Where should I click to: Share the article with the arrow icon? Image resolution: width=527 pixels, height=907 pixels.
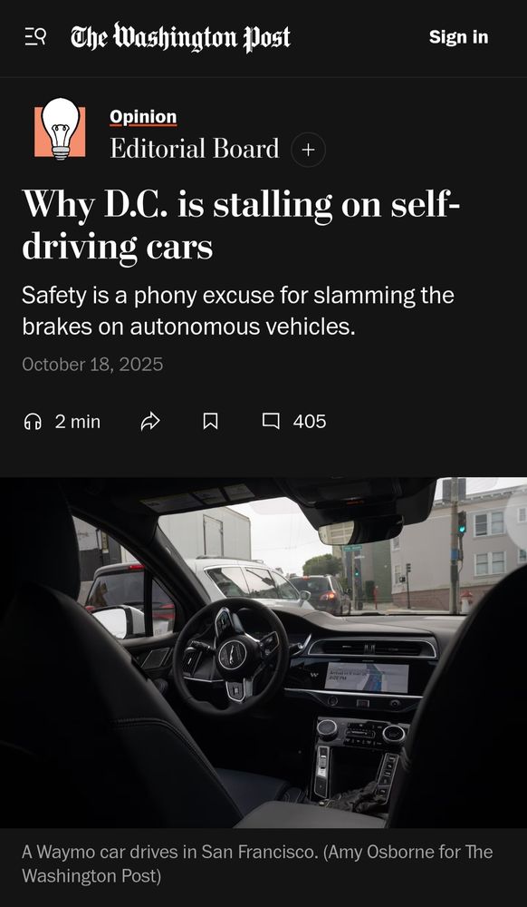click(x=150, y=422)
